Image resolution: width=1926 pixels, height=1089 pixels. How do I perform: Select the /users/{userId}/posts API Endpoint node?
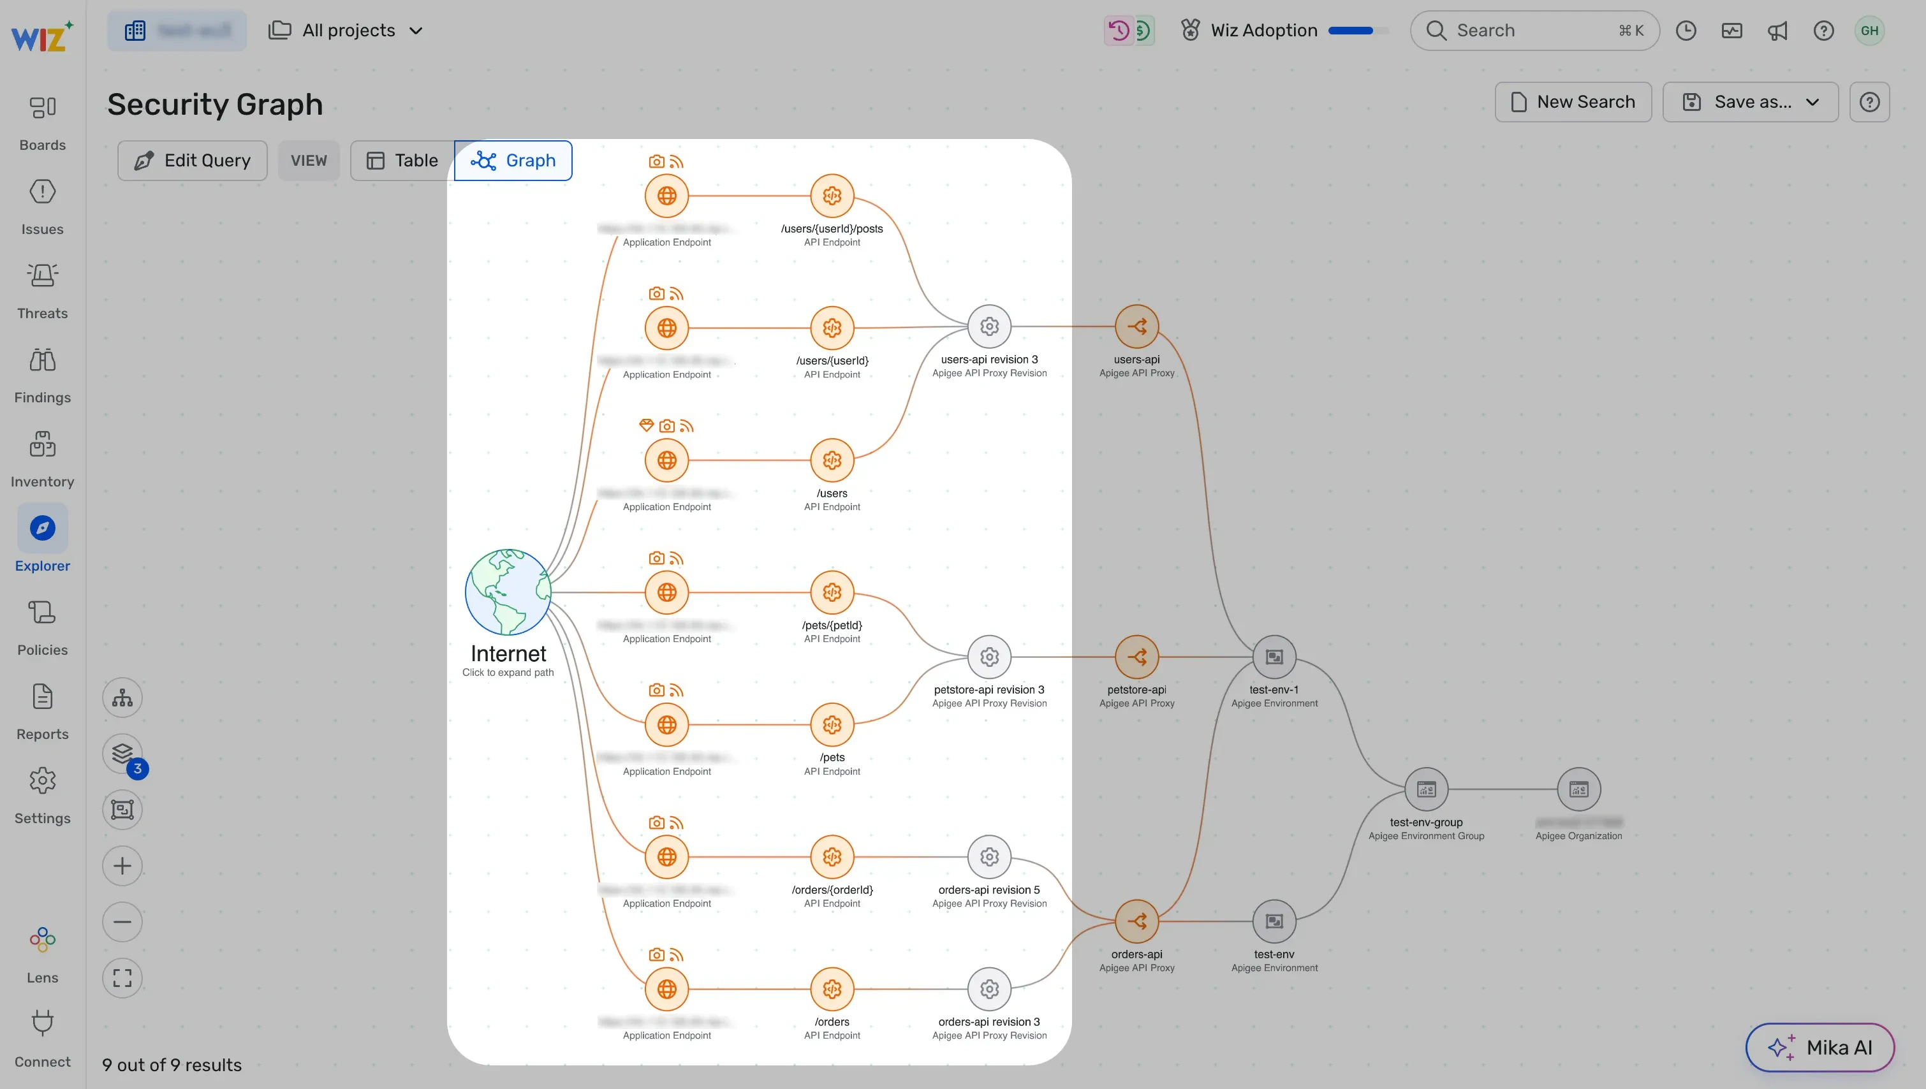832,196
